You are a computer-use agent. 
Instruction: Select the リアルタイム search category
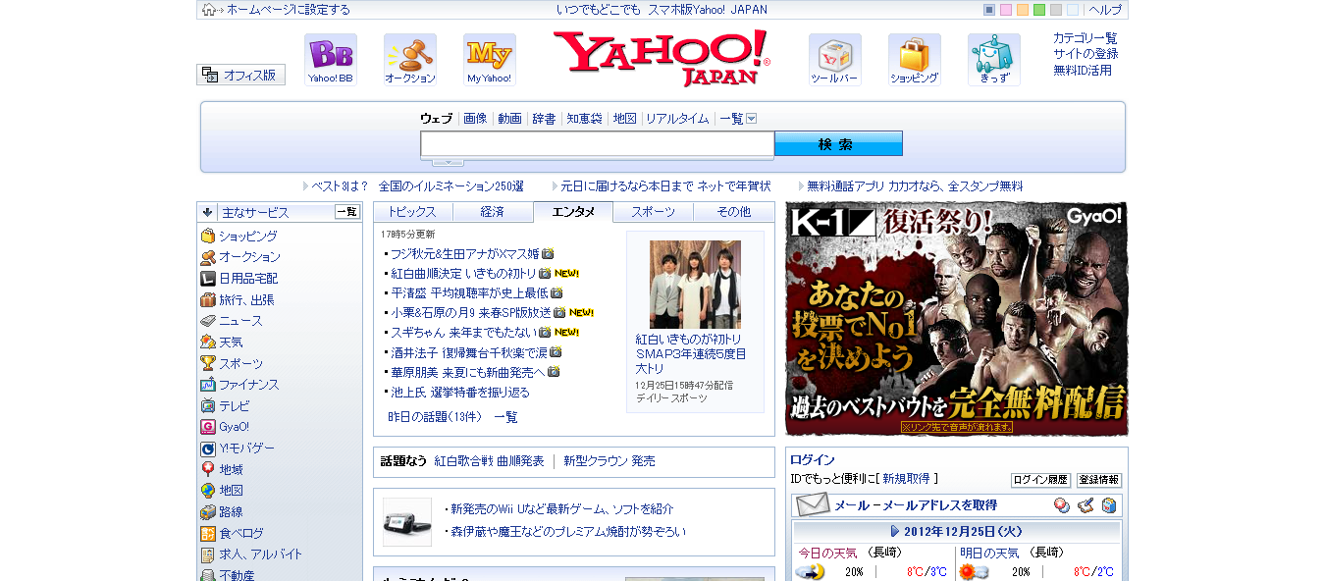tap(677, 119)
